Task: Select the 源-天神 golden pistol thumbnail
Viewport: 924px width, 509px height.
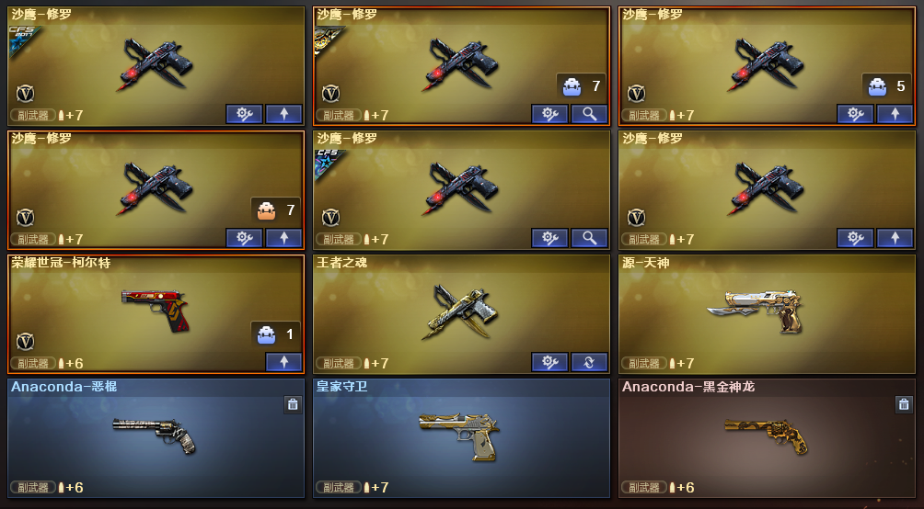Action: tap(757, 310)
